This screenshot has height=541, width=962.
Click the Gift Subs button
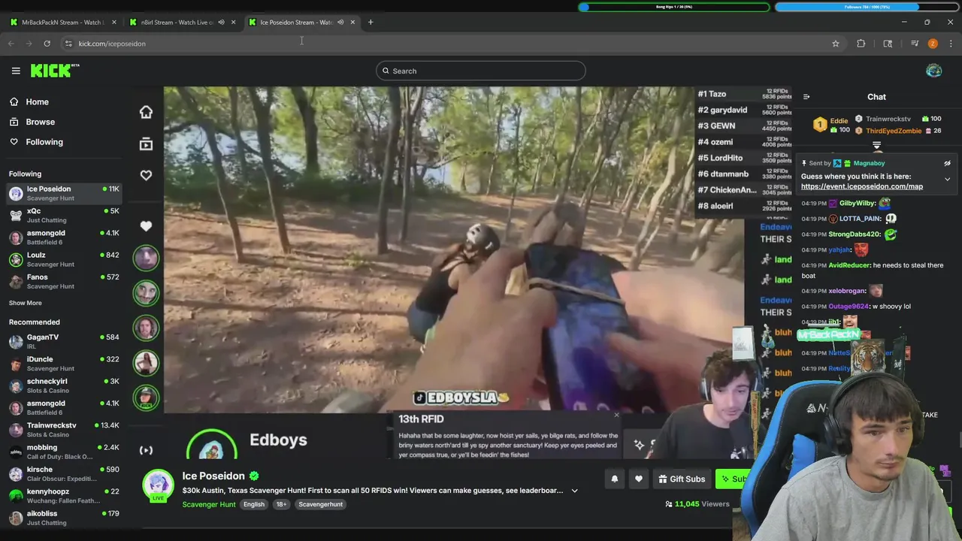click(682, 479)
